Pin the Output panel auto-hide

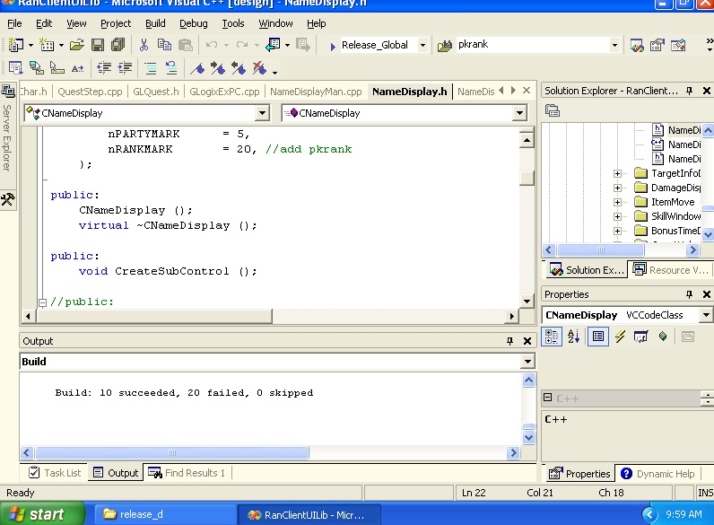click(x=510, y=341)
